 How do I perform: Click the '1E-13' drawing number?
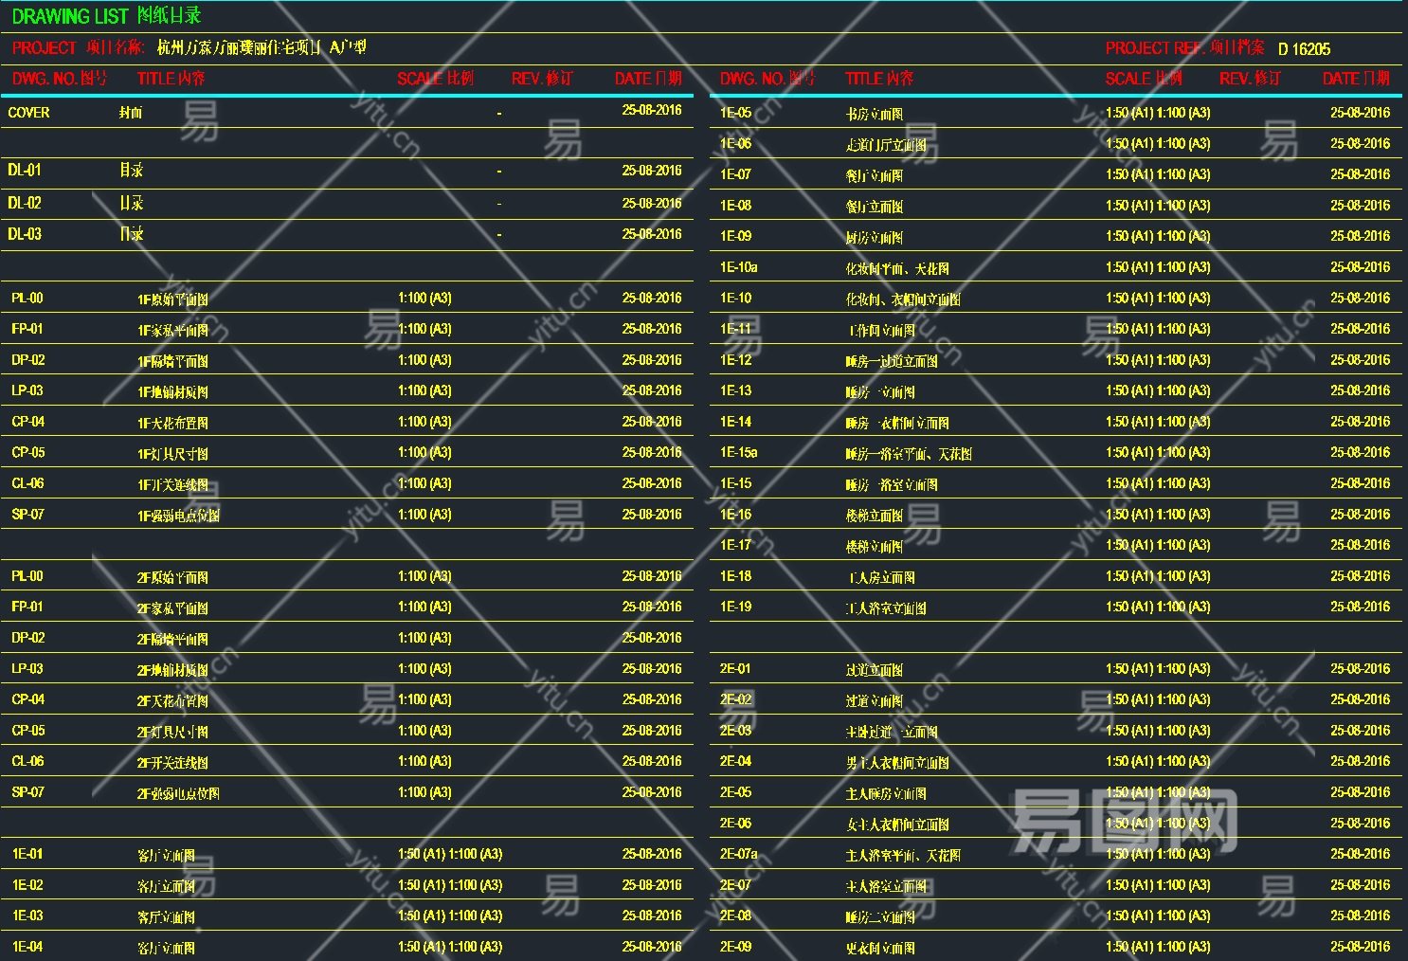pyautogui.click(x=735, y=390)
